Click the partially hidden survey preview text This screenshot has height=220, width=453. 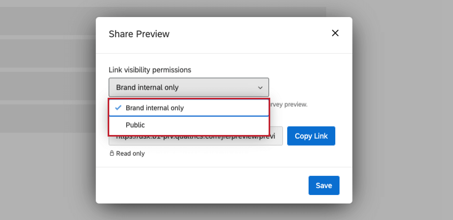pos(289,104)
